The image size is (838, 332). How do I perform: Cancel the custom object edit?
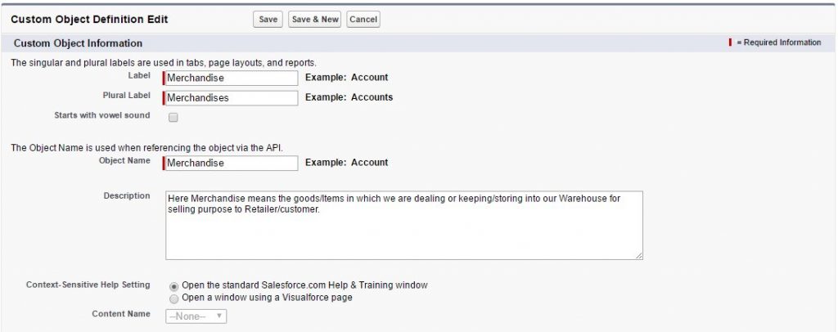[363, 20]
